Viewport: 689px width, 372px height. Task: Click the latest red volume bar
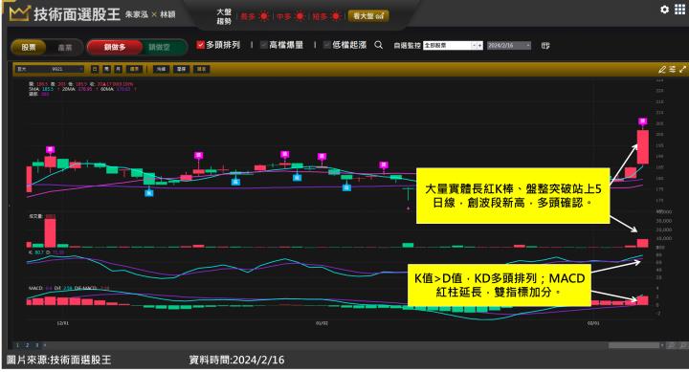642,243
